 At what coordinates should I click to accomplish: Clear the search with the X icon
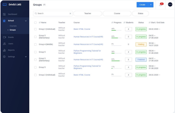[x=70, y=13]
